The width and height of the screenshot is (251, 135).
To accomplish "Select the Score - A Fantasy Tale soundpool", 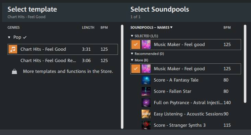I will click(186, 80).
